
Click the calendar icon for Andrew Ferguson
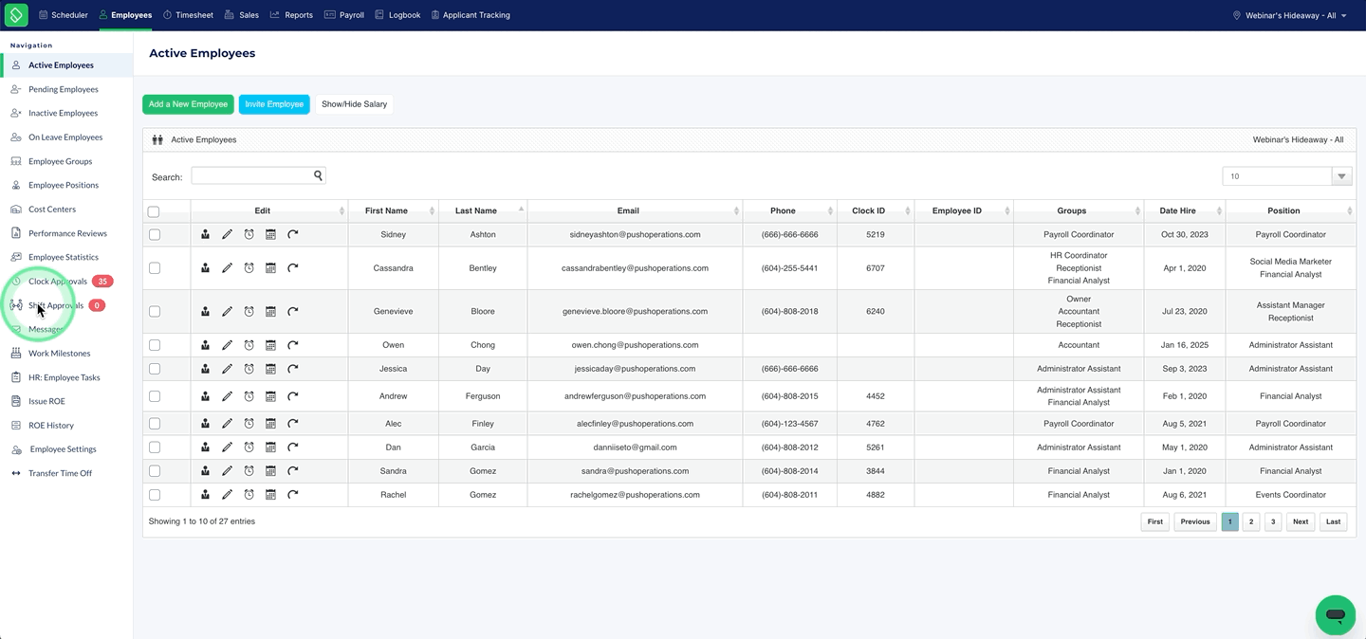tap(270, 396)
